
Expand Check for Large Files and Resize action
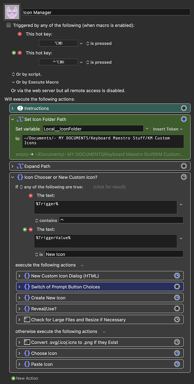pos(20,319)
